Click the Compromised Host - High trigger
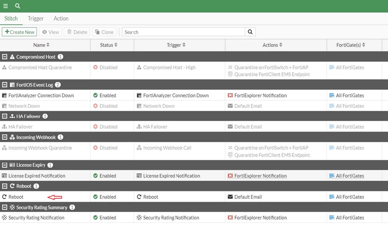This screenshot has height=227, width=388. 169,67
